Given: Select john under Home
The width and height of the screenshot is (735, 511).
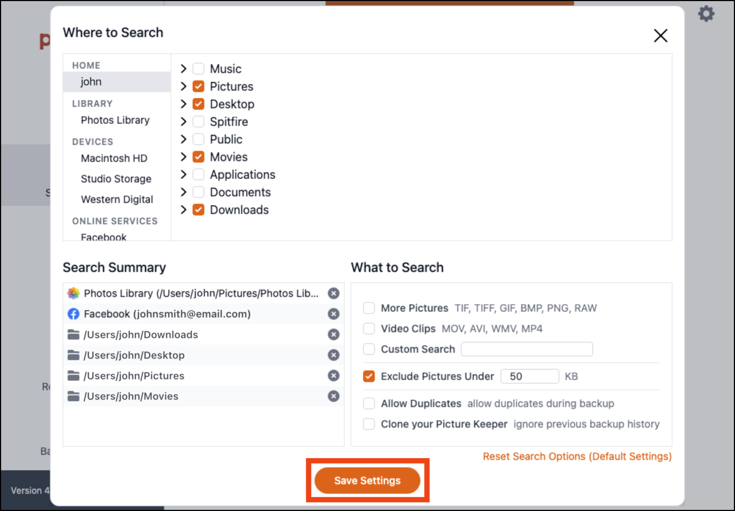Looking at the screenshot, I should [117, 81].
